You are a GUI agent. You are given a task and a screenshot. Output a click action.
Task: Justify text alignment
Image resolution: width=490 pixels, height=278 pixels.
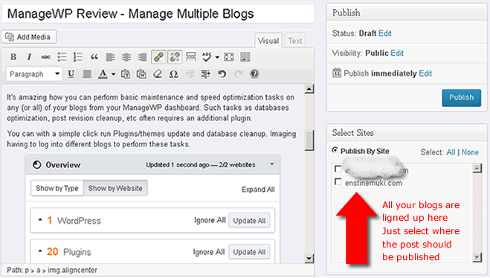[x=87, y=74]
